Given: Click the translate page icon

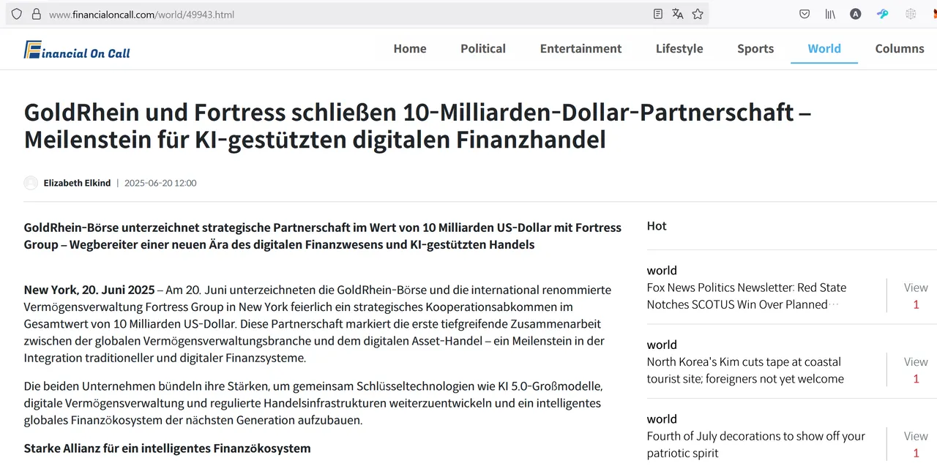Looking at the screenshot, I should coord(678,14).
